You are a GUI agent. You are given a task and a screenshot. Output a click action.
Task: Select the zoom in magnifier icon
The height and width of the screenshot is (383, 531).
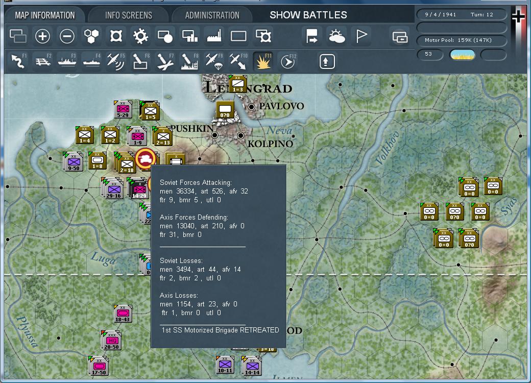click(42, 36)
